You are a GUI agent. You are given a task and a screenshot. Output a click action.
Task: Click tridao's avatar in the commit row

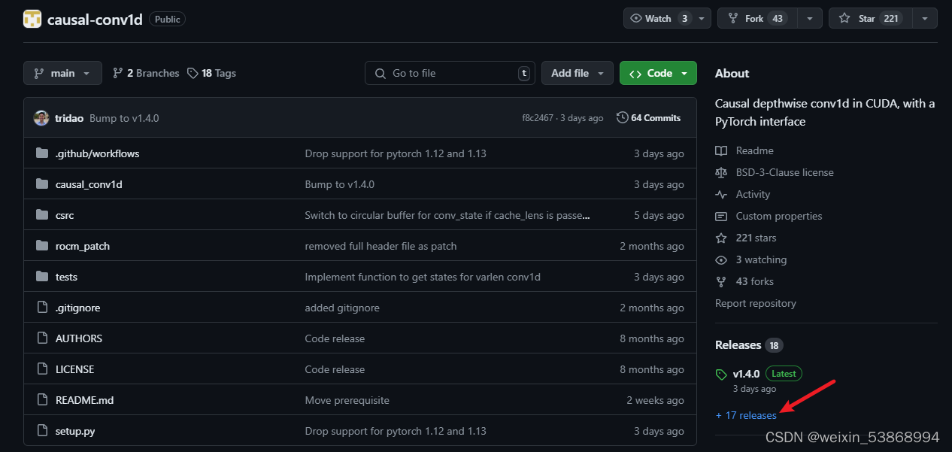pyautogui.click(x=41, y=118)
